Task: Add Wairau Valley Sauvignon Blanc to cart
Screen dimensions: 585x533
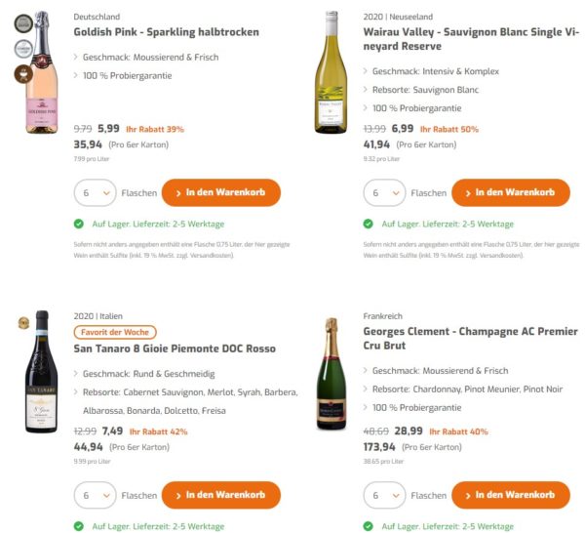Action: (x=510, y=192)
